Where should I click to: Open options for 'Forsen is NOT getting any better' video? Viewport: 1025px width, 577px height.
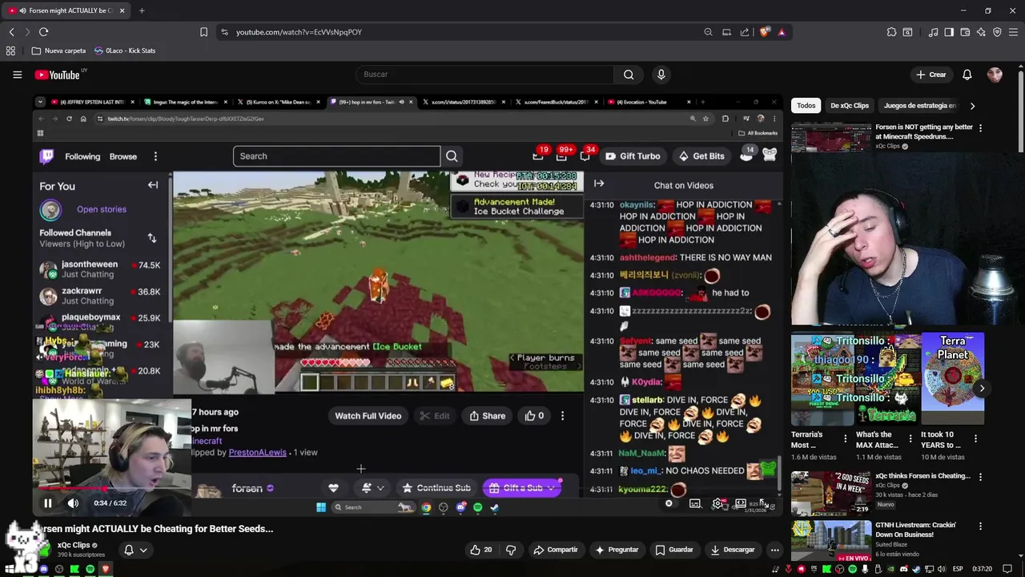[980, 127]
